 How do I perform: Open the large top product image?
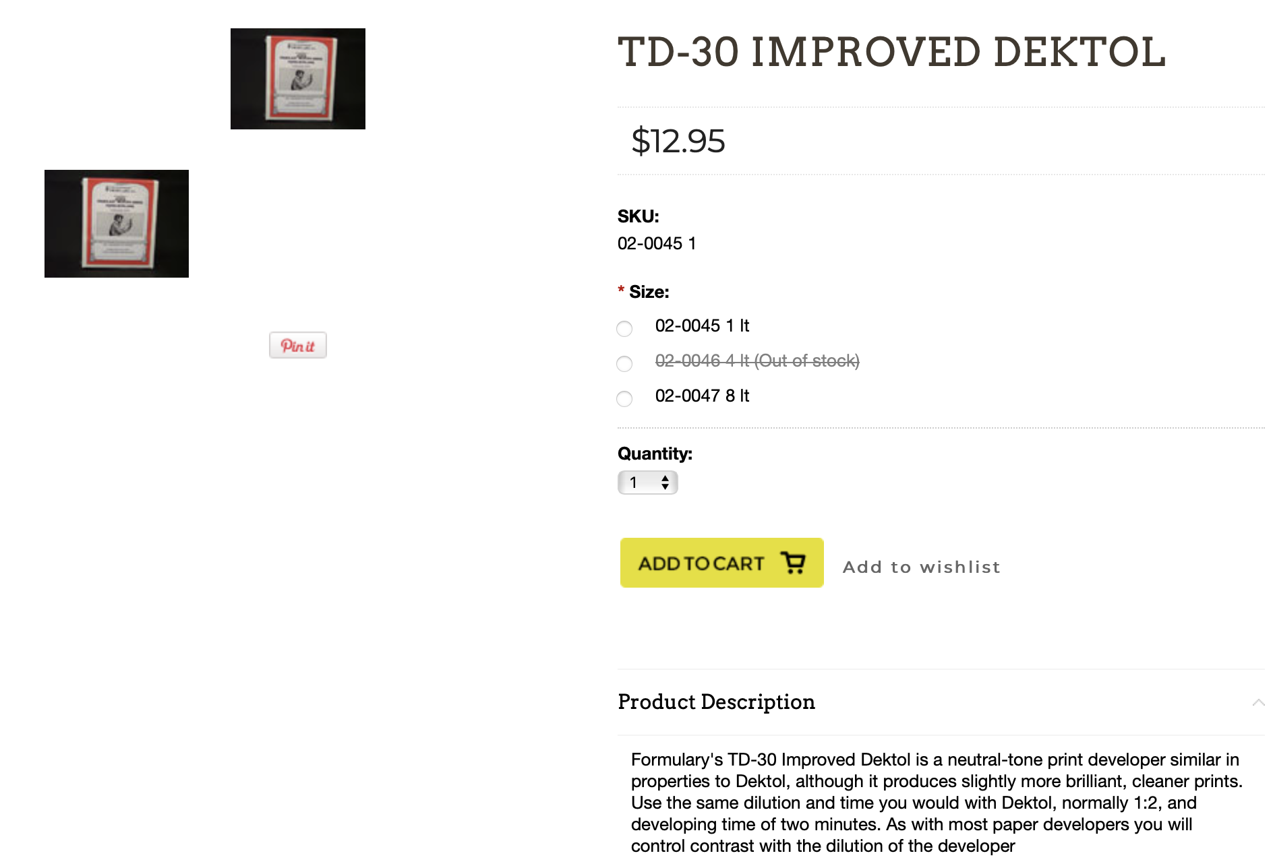point(298,79)
